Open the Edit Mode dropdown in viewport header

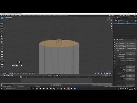coord(5,73)
